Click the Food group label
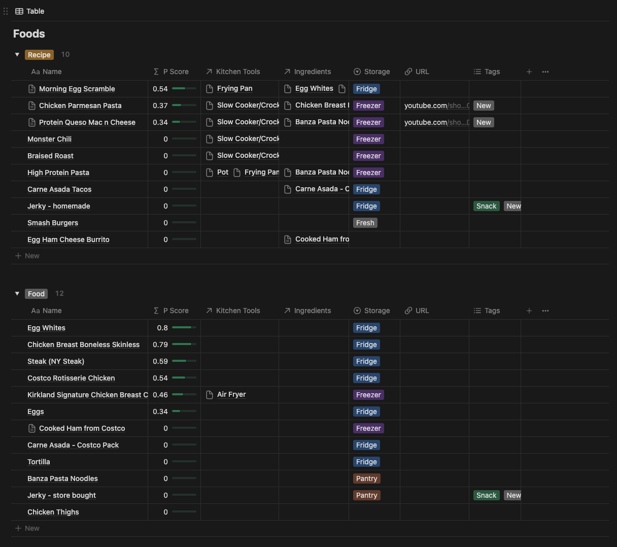Image resolution: width=617 pixels, height=547 pixels. [37, 294]
